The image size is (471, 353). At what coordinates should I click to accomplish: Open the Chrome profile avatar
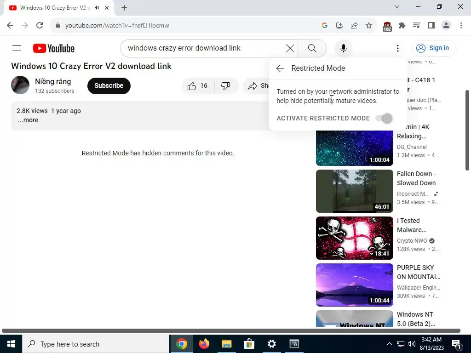446,26
